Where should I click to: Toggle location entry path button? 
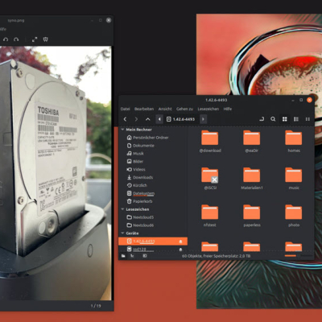pos(262,119)
